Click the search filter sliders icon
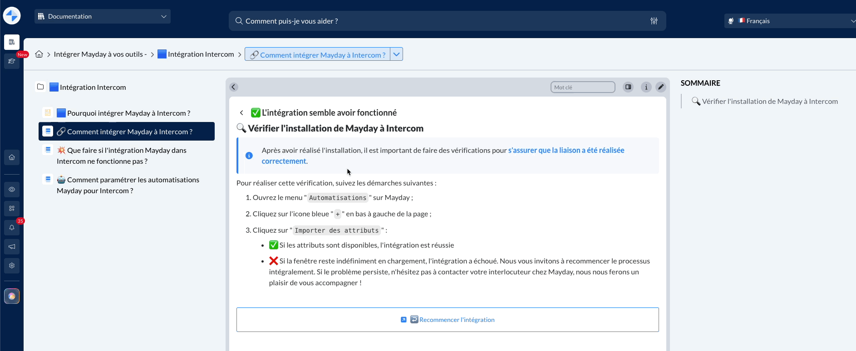856x351 pixels. pyautogui.click(x=654, y=21)
